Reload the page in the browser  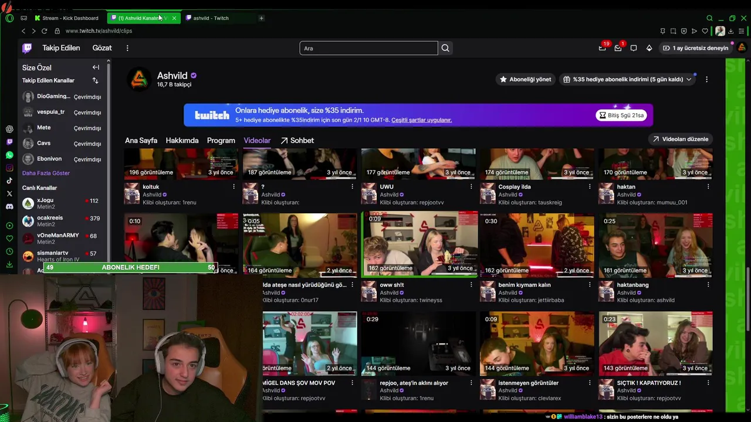coord(44,31)
